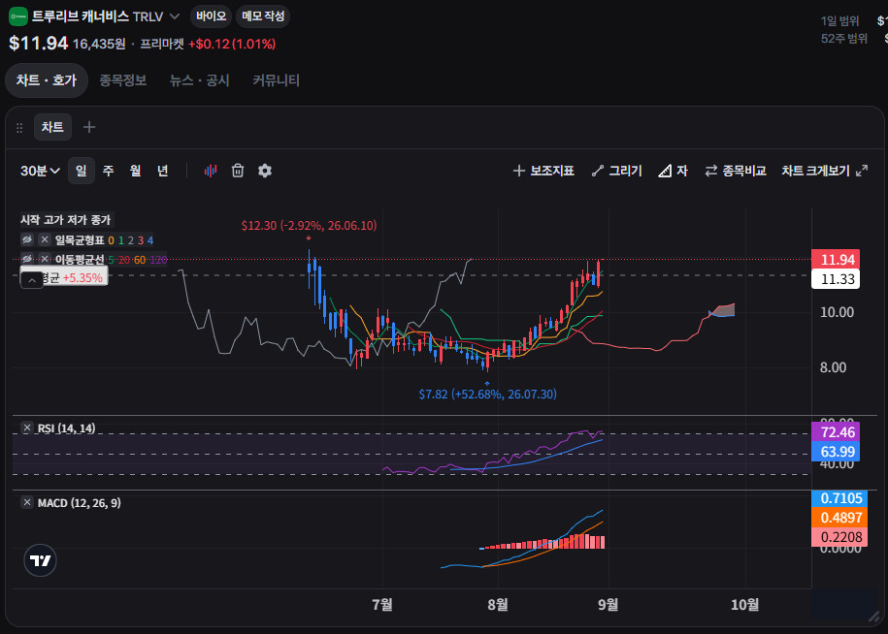888x634 pixels.
Task: Add an indicator via 보조지표
Action: click(x=543, y=171)
